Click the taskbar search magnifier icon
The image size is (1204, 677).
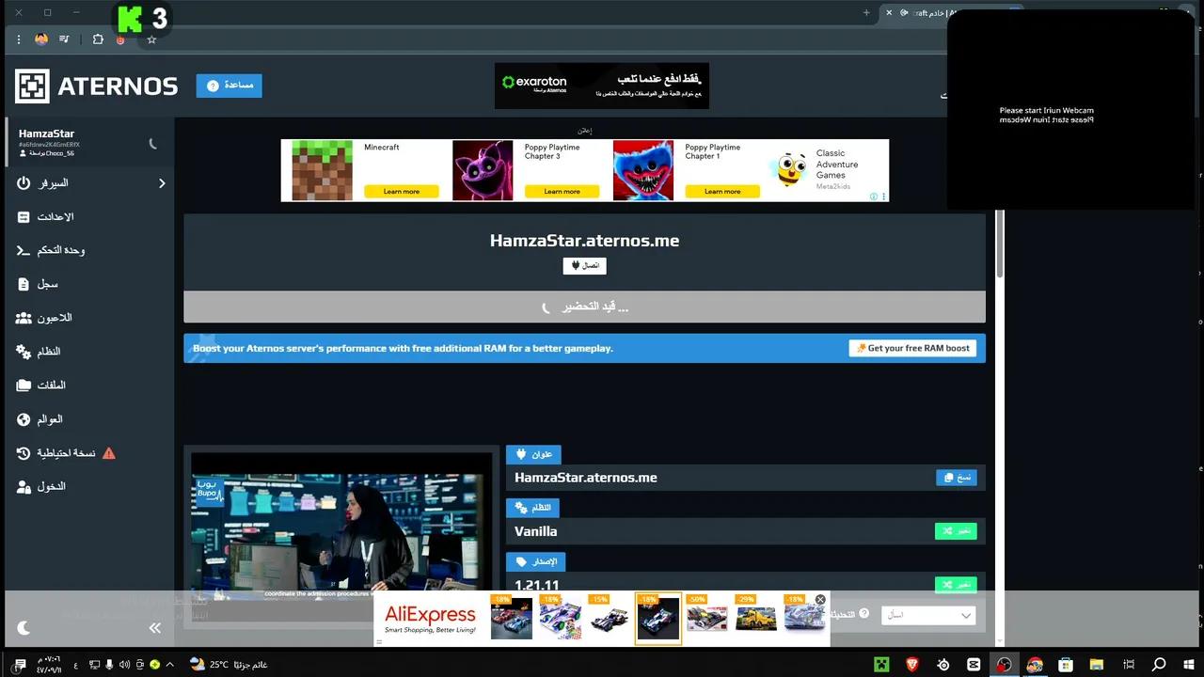(x=1159, y=665)
